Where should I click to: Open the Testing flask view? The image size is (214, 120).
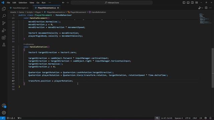pos(4,44)
